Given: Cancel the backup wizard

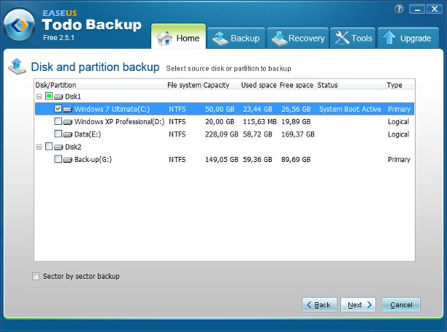Looking at the screenshot, I should point(401,305).
